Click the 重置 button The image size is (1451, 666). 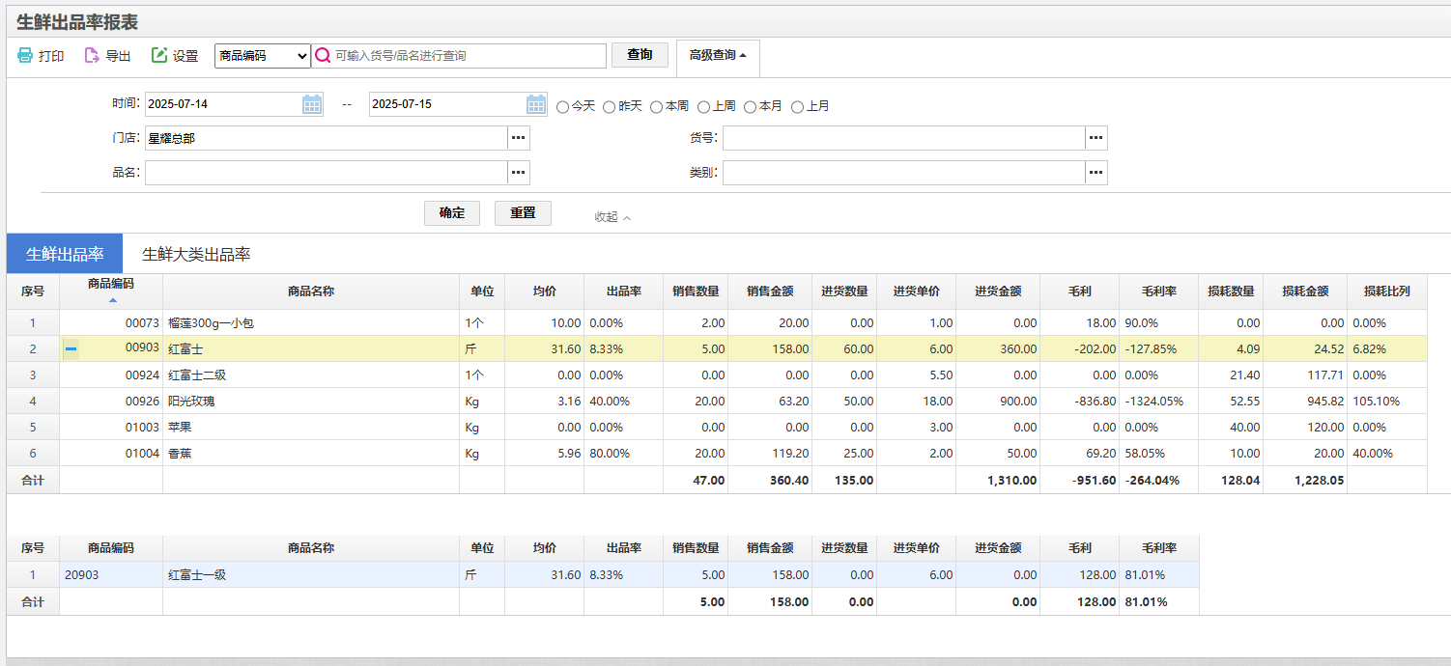point(523,213)
